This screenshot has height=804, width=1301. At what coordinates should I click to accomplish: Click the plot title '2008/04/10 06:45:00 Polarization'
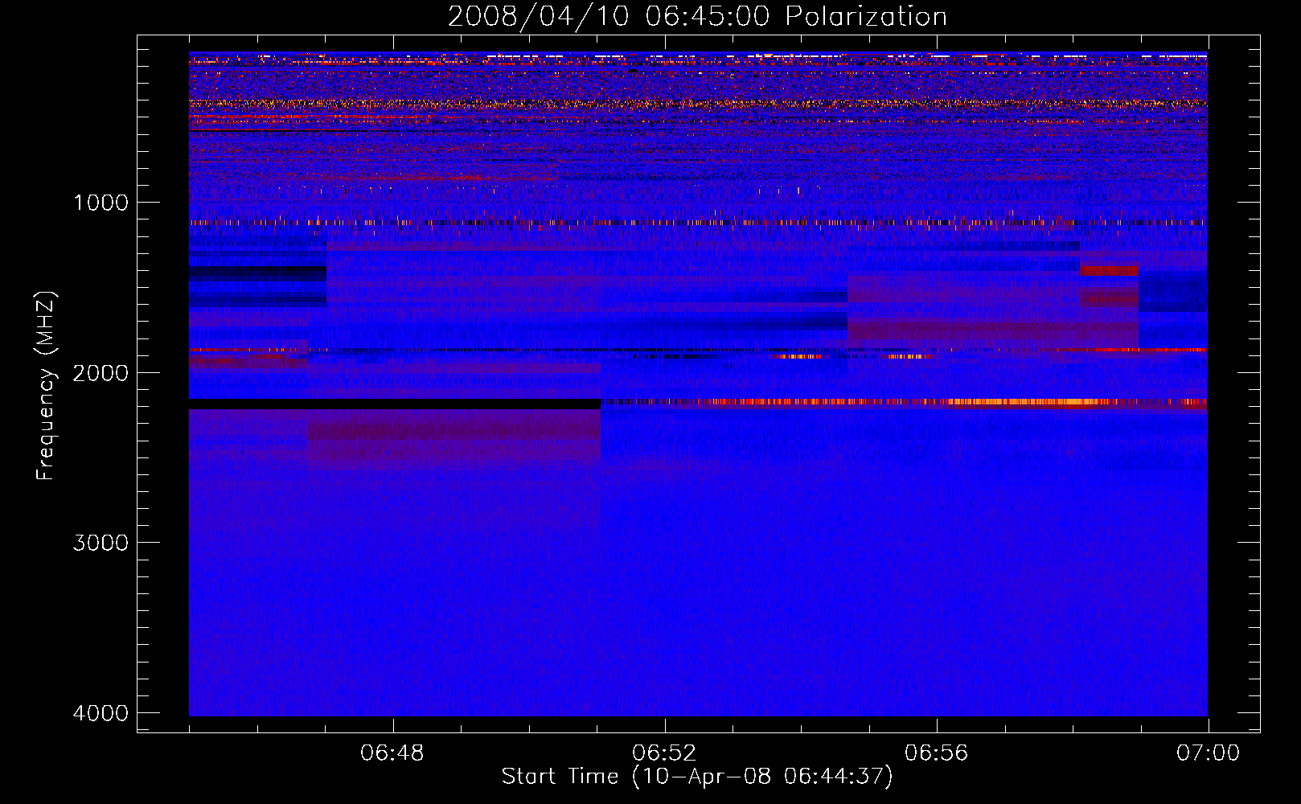pyautogui.click(x=697, y=17)
